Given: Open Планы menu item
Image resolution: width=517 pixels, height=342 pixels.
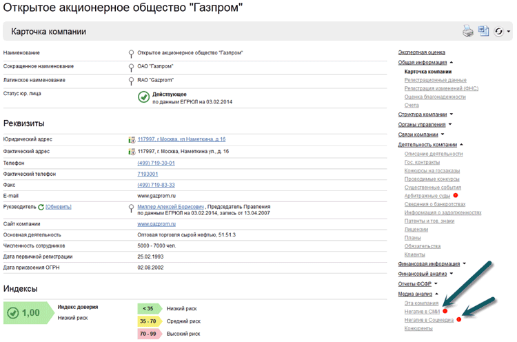Looking at the screenshot, I should click(x=412, y=238).
